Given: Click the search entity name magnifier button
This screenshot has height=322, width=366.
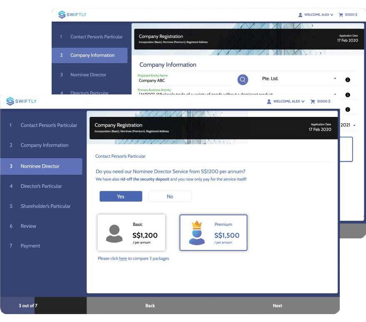Looking at the screenshot, I should tap(243, 80).
